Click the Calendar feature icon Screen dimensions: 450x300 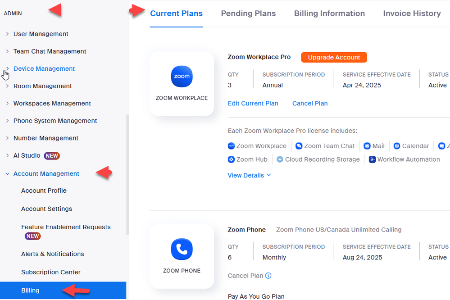pos(397,146)
